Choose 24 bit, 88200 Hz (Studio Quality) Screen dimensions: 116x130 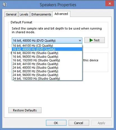tap(47, 71)
